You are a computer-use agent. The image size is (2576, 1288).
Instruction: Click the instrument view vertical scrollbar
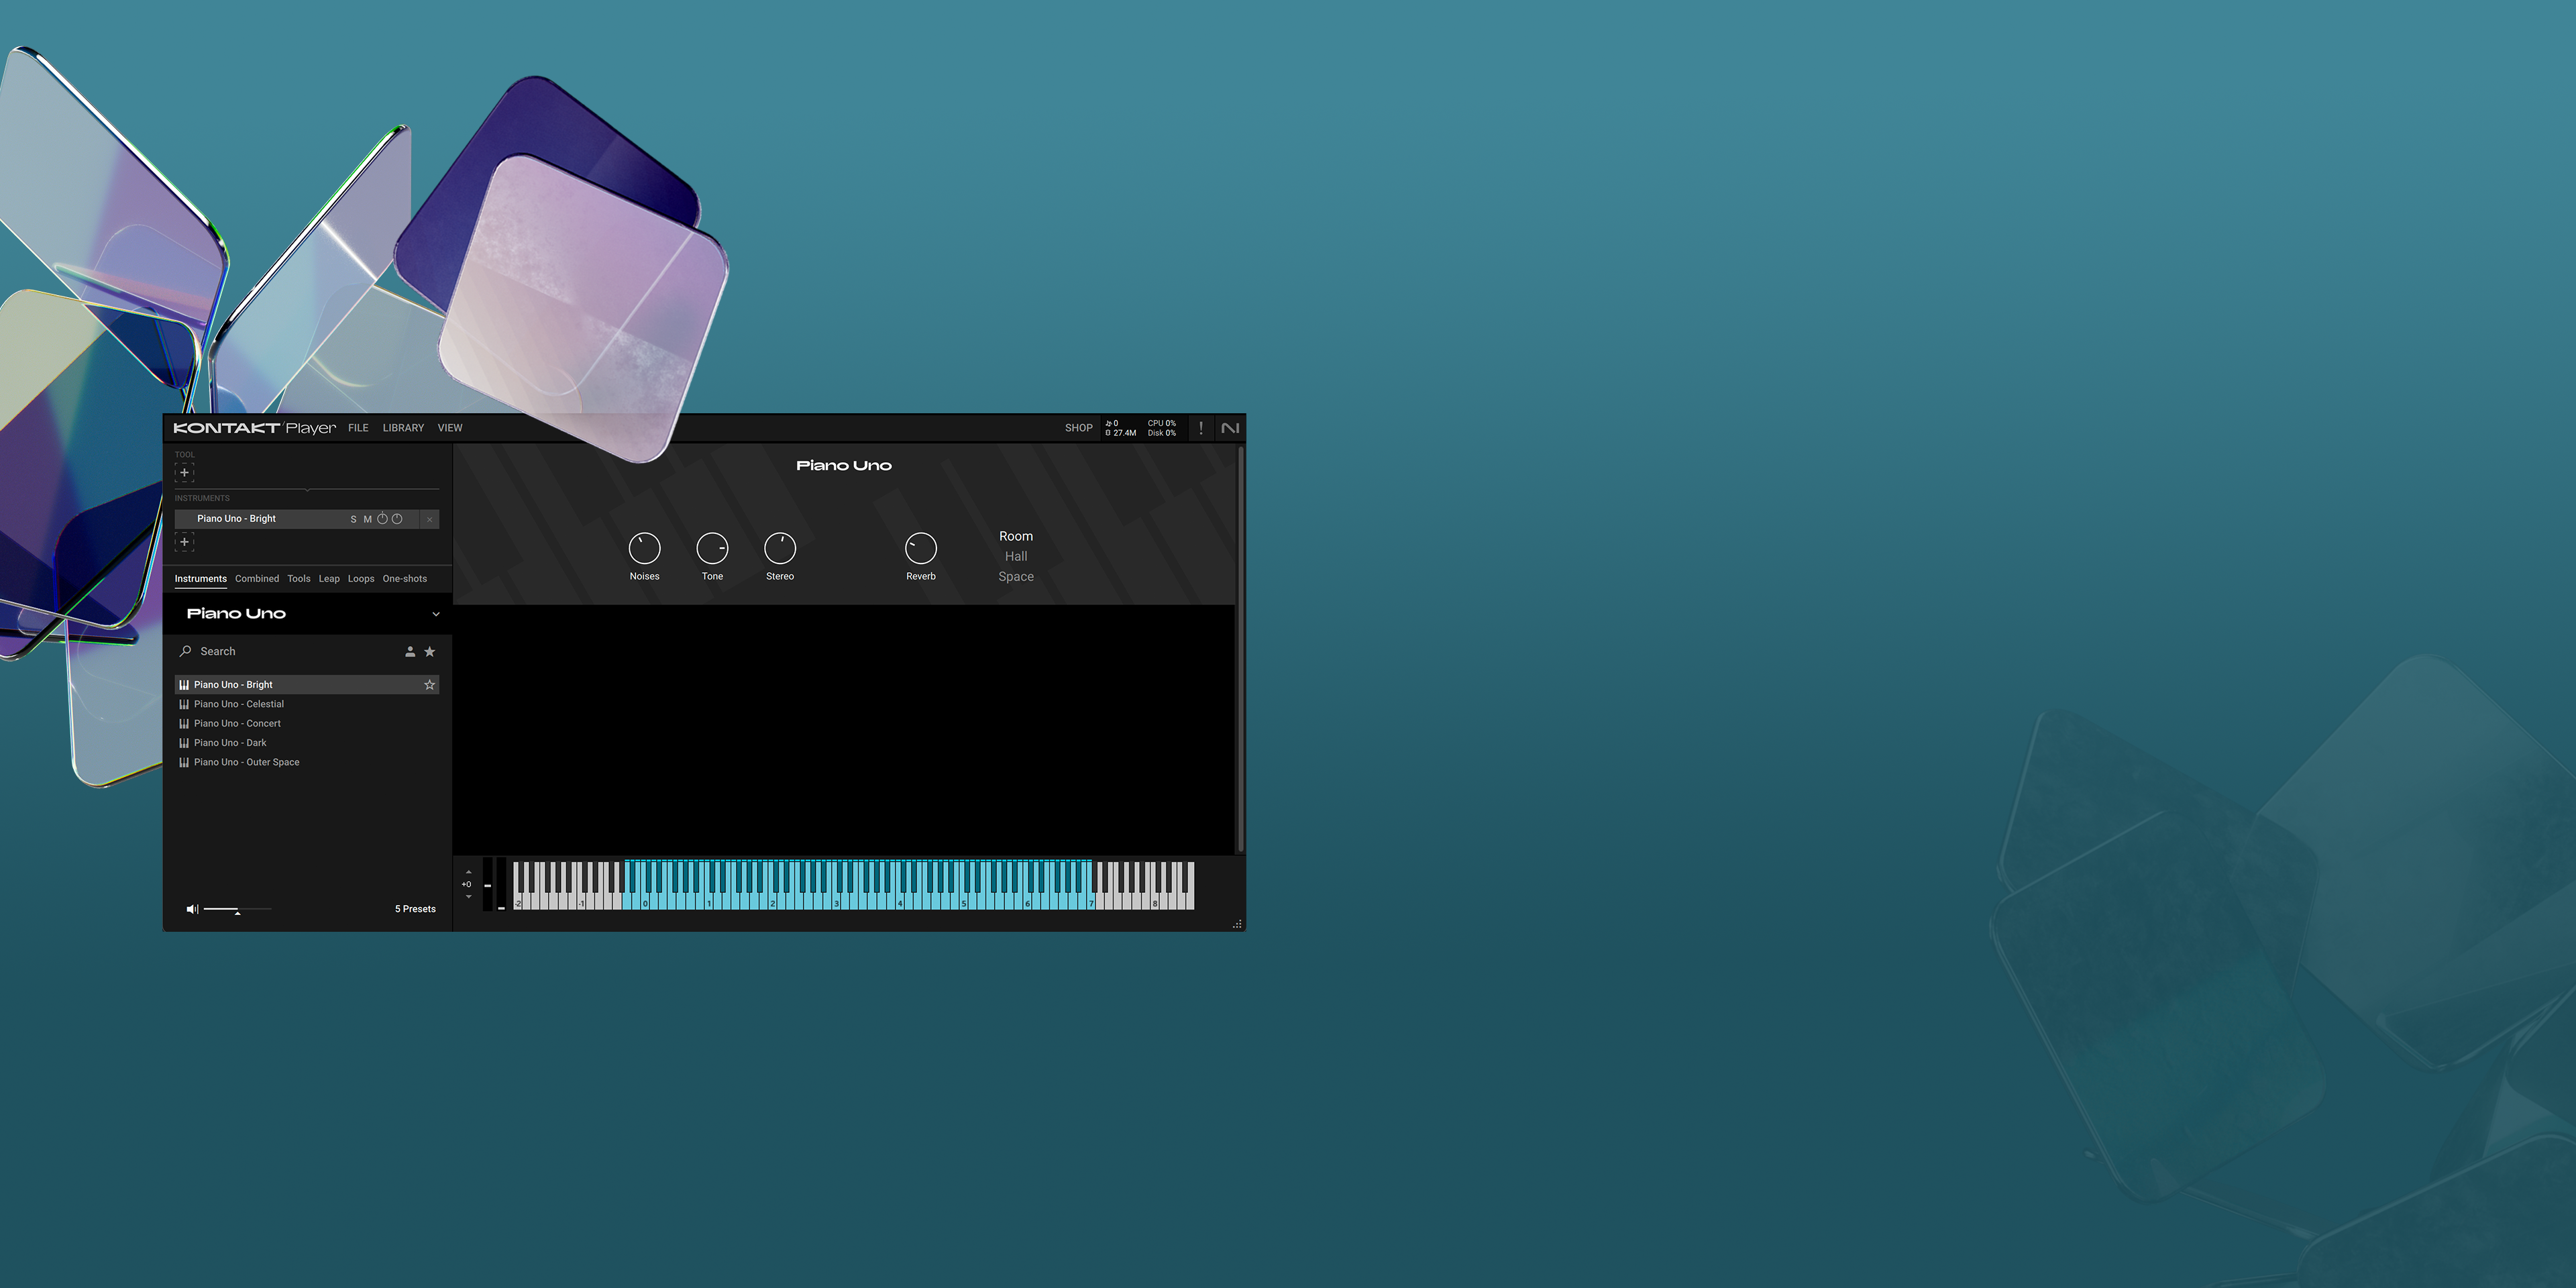[x=1241, y=649]
